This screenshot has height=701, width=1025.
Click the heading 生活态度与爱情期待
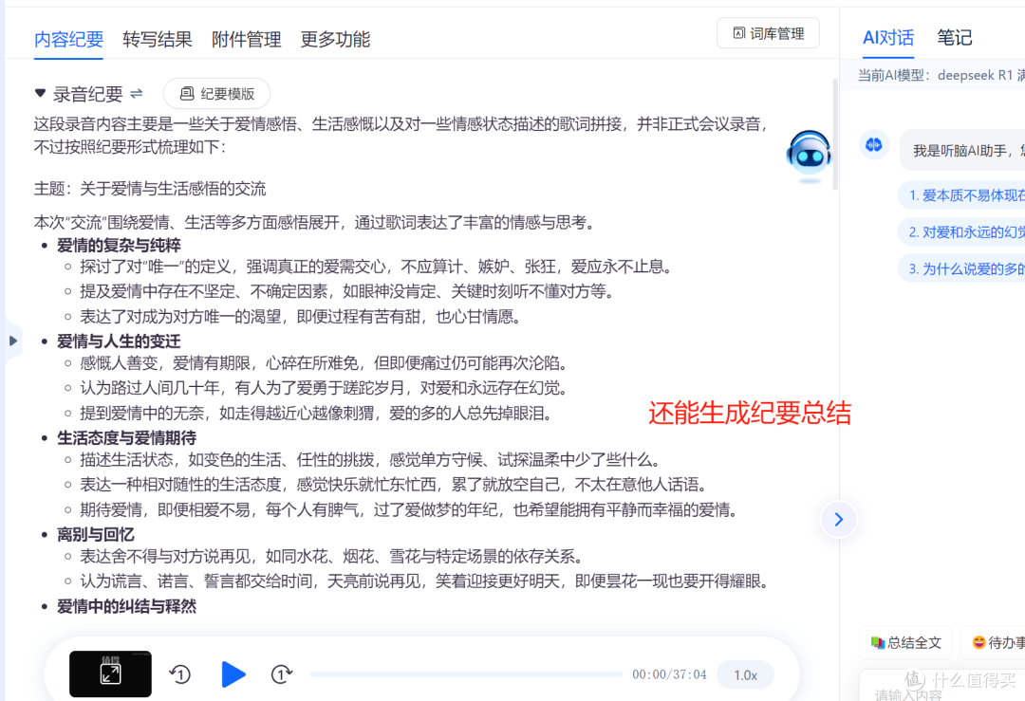coord(126,438)
